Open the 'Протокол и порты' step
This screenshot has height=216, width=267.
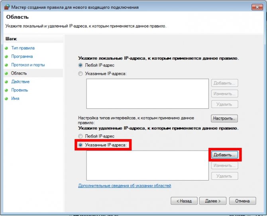point(28,65)
